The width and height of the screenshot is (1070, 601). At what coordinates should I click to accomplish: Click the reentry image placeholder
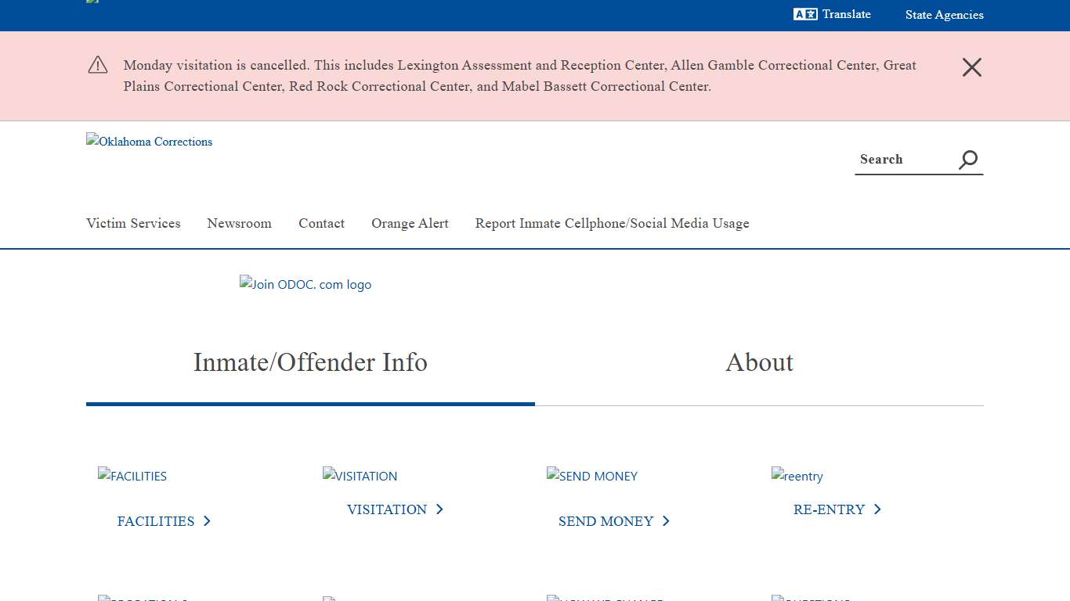coord(797,476)
